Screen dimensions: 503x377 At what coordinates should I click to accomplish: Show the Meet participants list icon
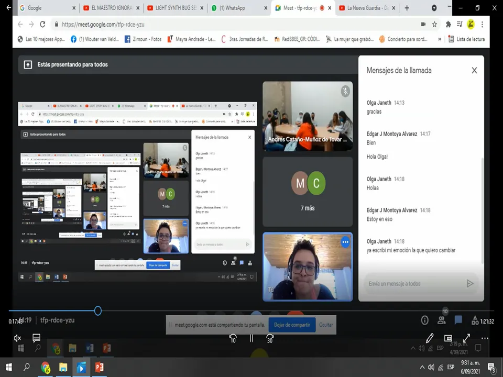pos(442,320)
